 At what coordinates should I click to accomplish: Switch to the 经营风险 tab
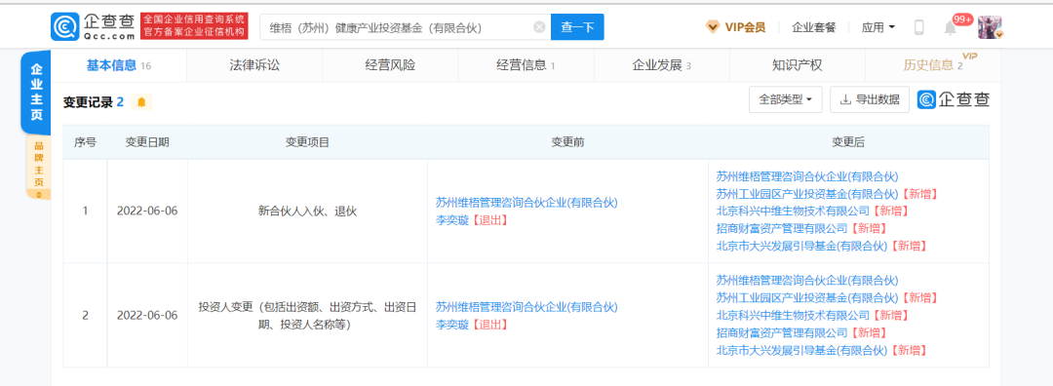390,65
